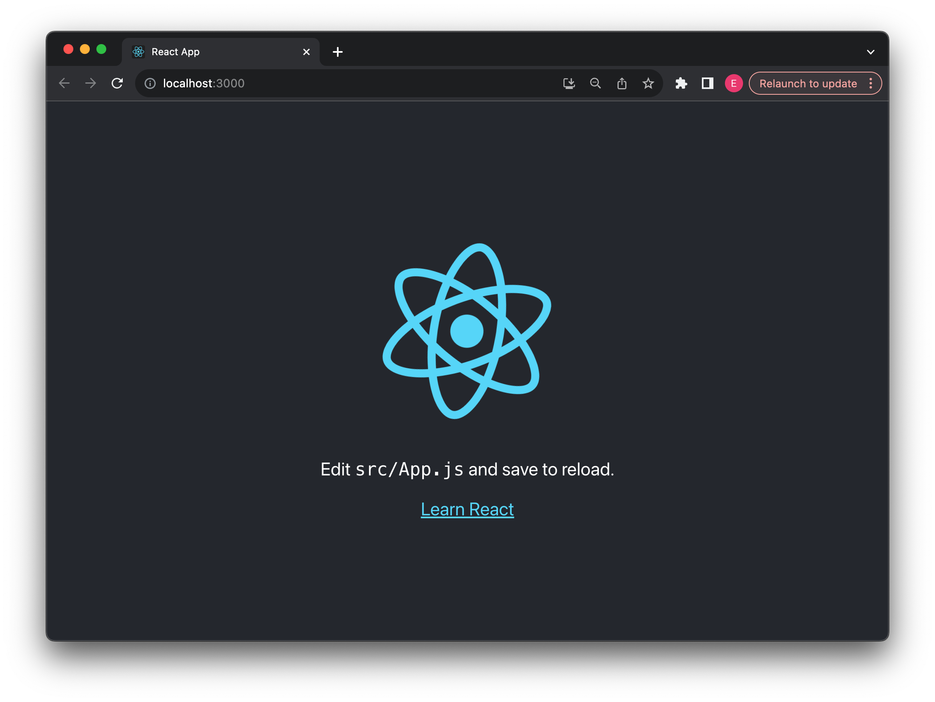Click the React tab favicon icon
This screenshot has width=935, height=702.
coord(139,51)
